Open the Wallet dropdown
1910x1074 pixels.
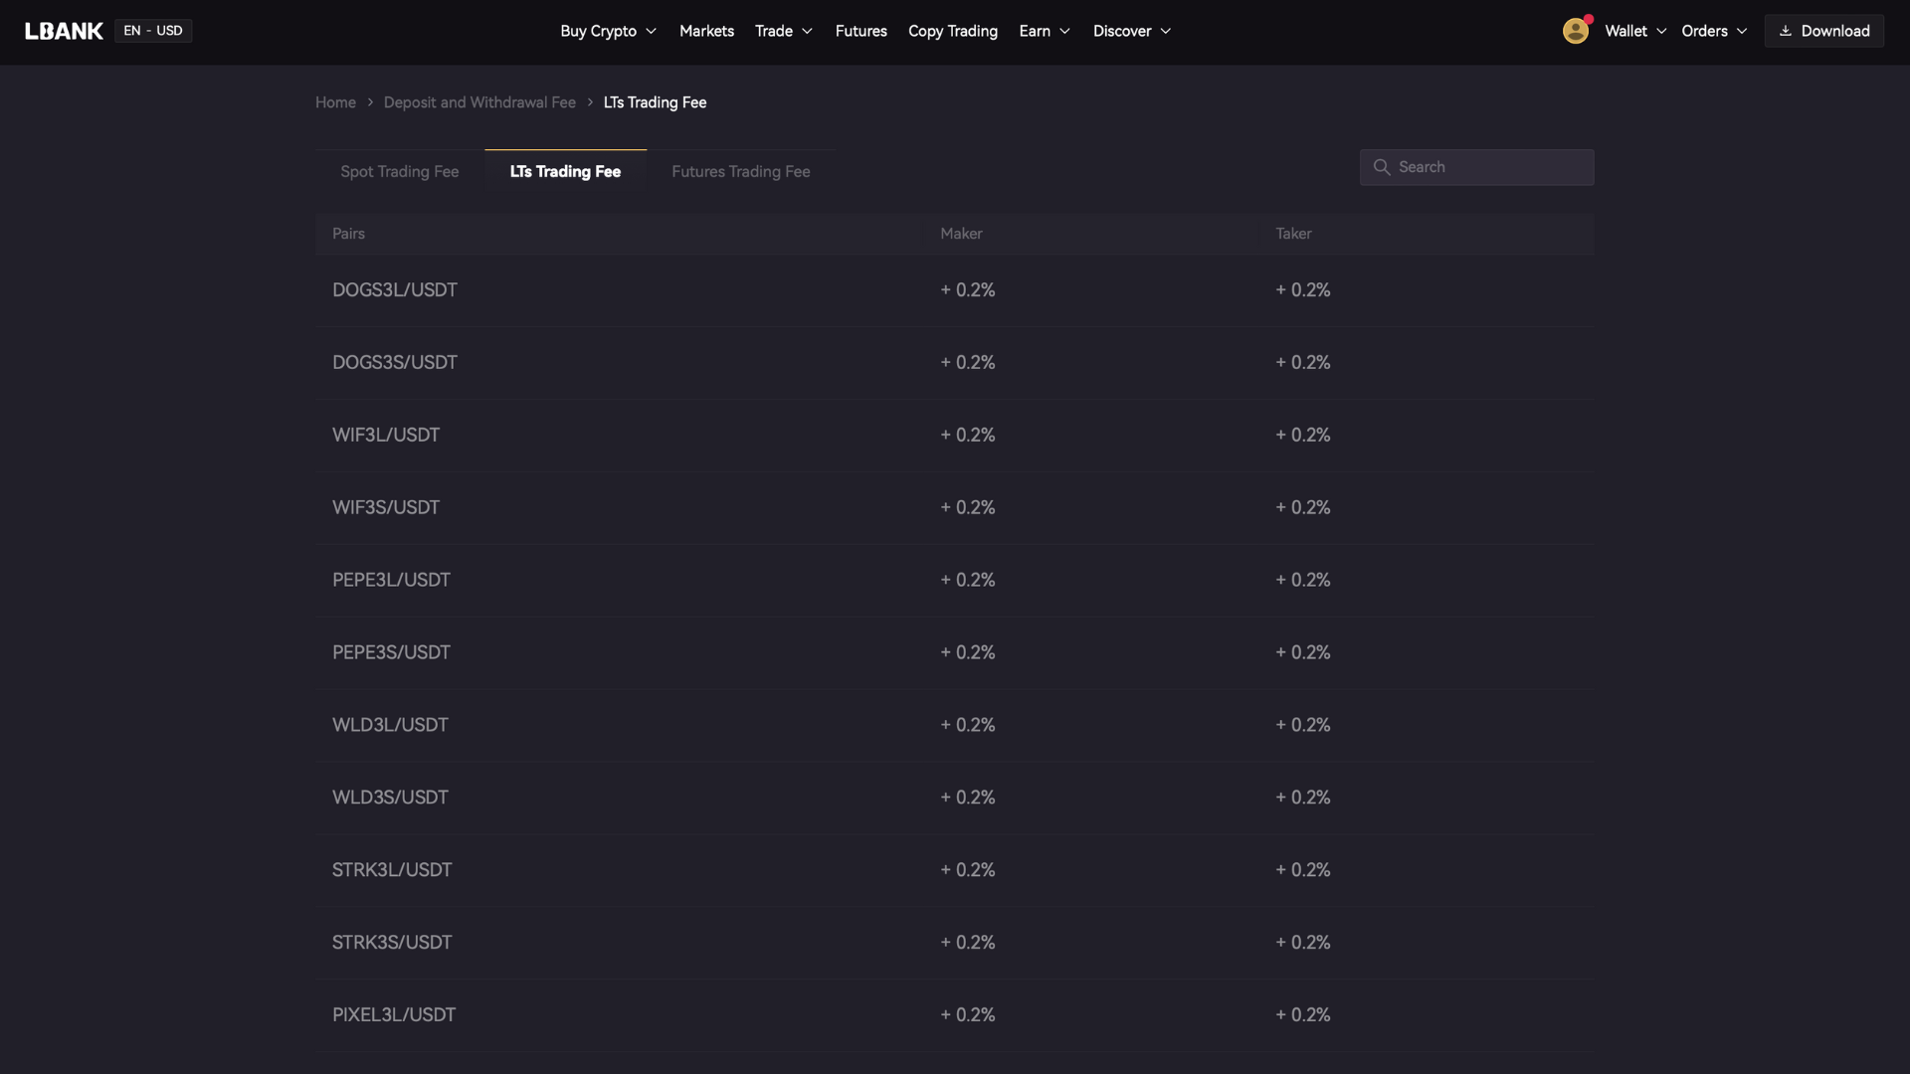coord(1635,31)
